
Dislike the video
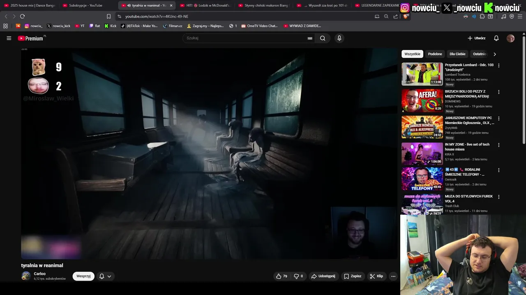point(298,276)
